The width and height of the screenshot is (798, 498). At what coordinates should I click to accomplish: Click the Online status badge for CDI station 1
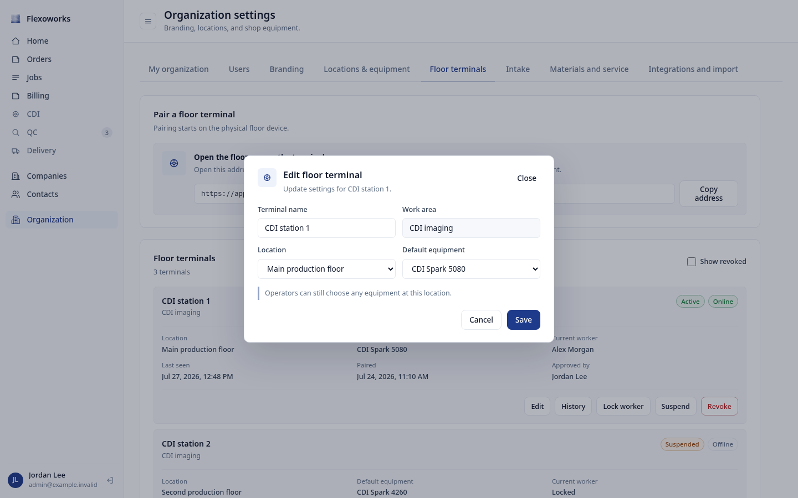tap(723, 302)
